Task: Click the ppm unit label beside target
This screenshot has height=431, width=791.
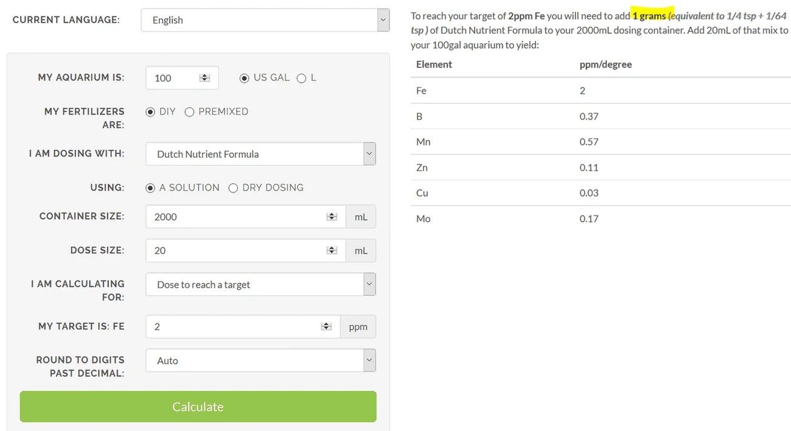Action: (358, 326)
